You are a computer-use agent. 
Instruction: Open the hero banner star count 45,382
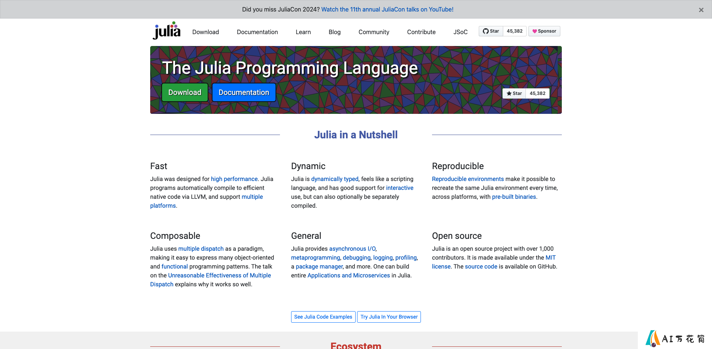coord(537,93)
